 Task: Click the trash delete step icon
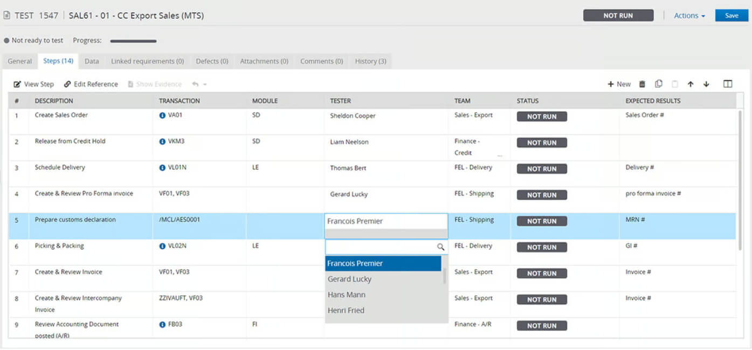point(642,84)
